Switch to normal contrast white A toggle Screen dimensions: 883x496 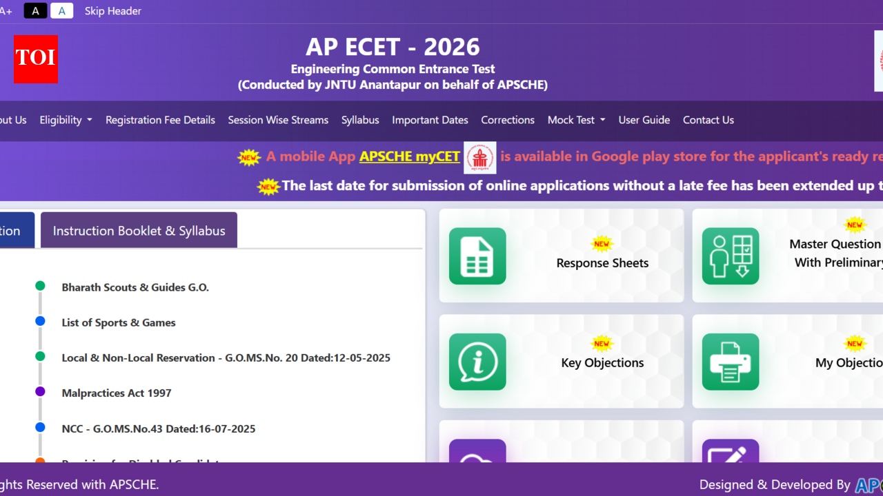pyautogui.click(x=62, y=10)
